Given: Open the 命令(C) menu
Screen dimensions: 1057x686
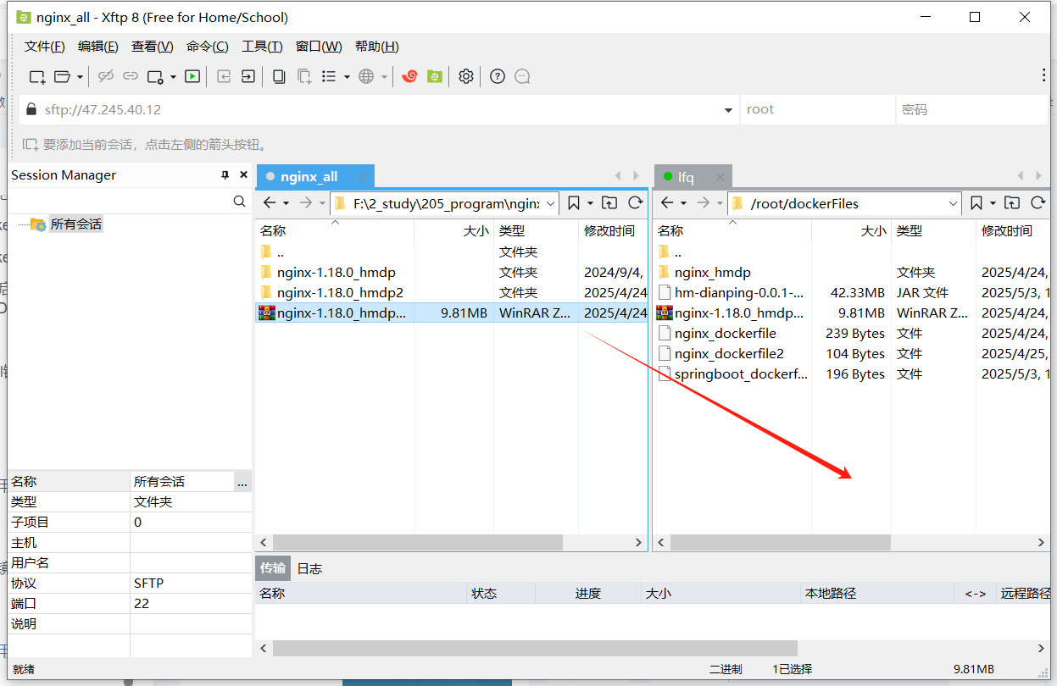Looking at the screenshot, I should 208,47.
